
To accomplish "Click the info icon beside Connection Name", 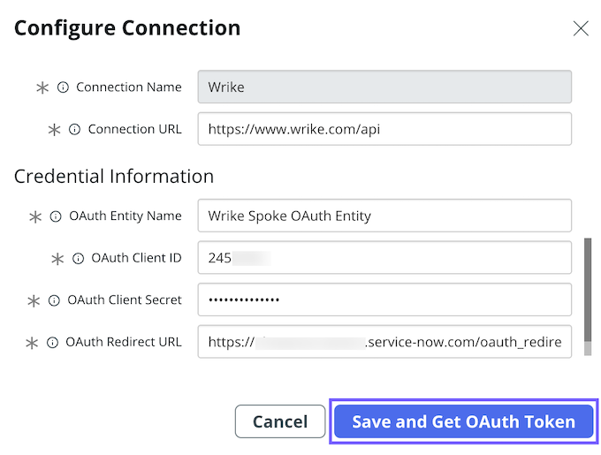I will pyautogui.click(x=63, y=87).
